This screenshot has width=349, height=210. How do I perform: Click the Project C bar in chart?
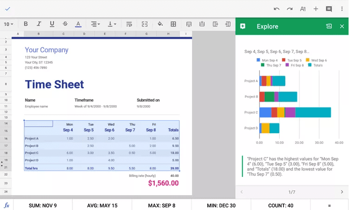pos(295,112)
